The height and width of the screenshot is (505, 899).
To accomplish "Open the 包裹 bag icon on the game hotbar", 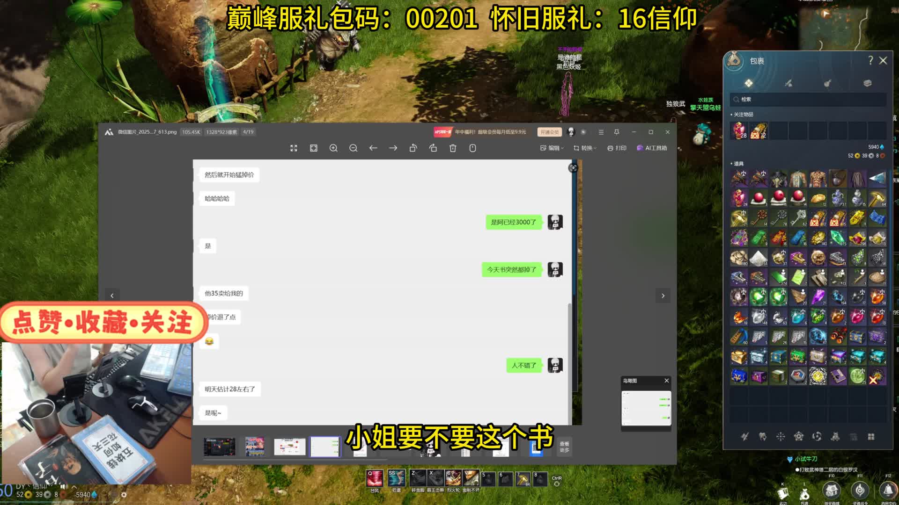I will 804,493.
